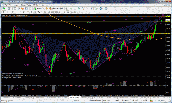
Task: Open the Help menu
Action: (42, 5)
